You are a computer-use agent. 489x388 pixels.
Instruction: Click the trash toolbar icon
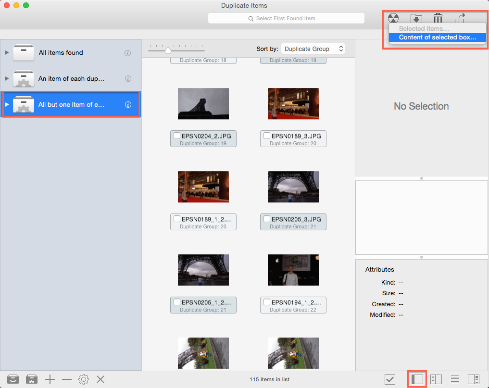438,18
